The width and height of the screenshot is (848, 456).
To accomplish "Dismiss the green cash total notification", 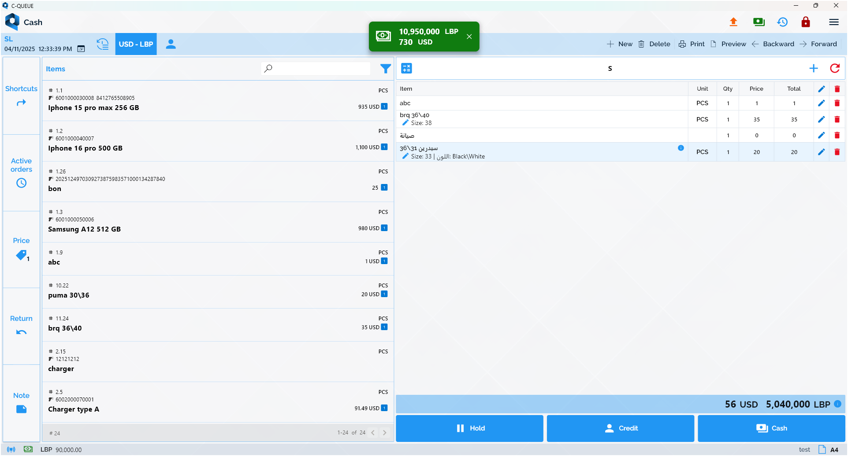I will [x=469, y=37].
